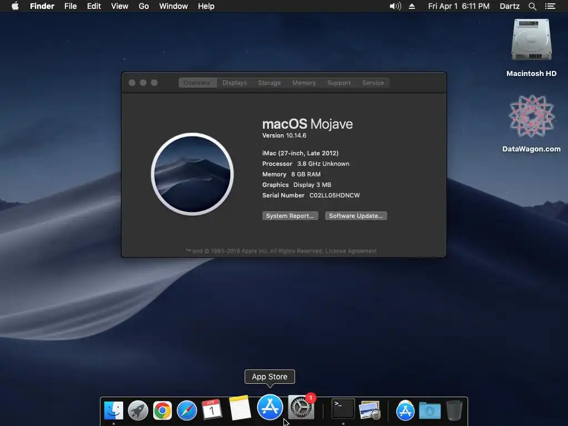Image resolution: width=568 pixels, height=426 pixels.
Task: Click Graphics Display 3 MB line
Action: [x=297, y=185]
